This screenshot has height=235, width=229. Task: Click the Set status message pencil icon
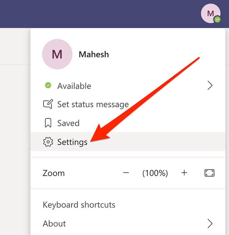[48, 104]
